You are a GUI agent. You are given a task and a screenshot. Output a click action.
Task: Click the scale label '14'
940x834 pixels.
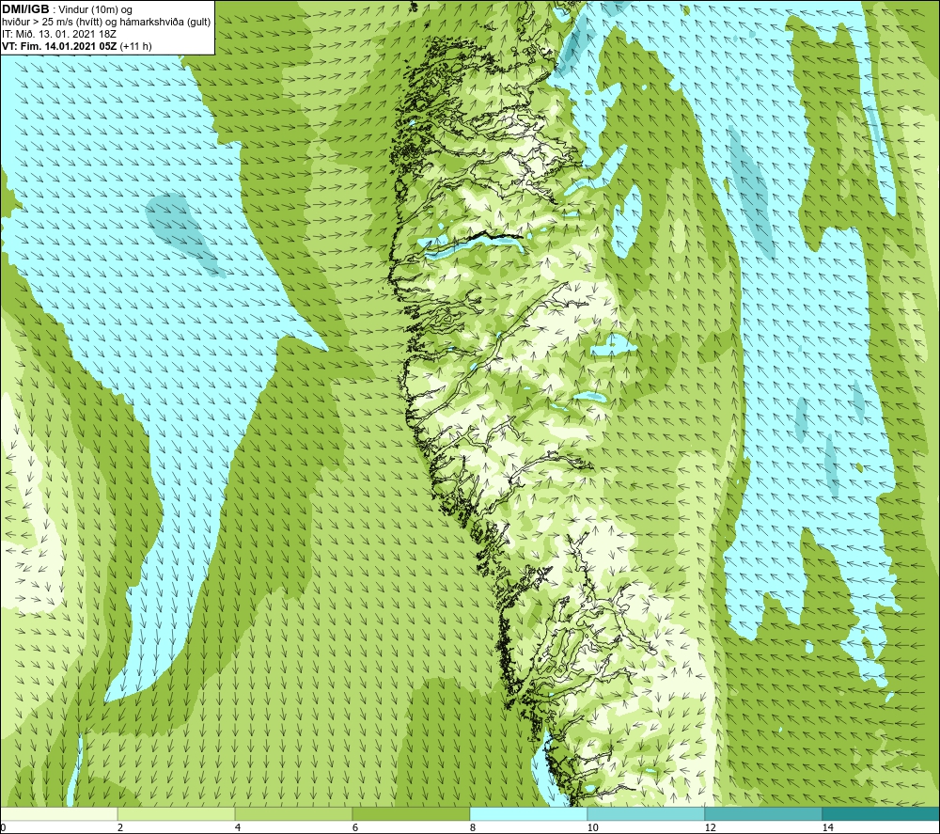(827, 827)
